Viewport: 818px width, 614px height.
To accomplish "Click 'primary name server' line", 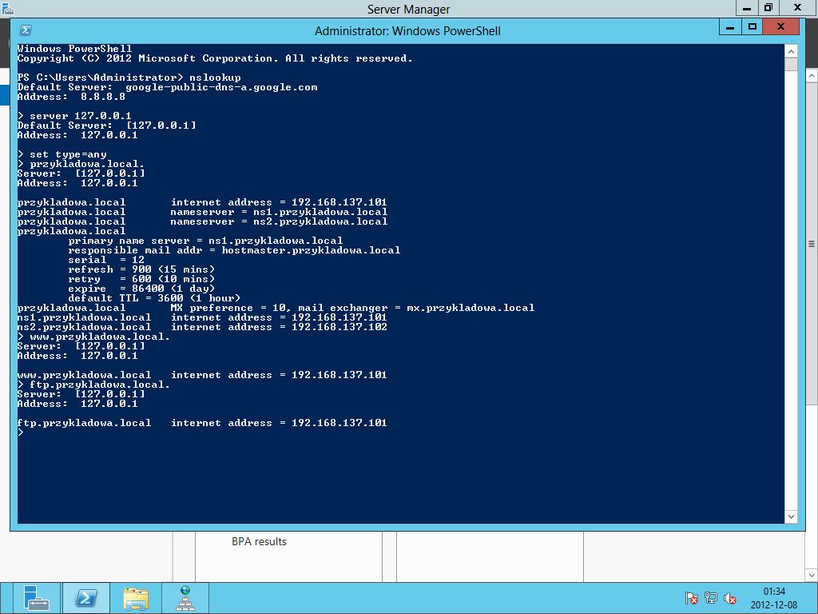I will (205, 241).
